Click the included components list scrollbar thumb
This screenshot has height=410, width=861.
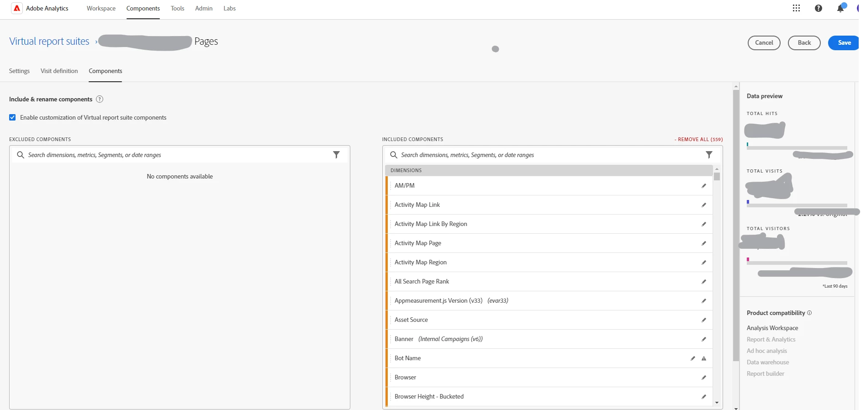click(717, 176)
